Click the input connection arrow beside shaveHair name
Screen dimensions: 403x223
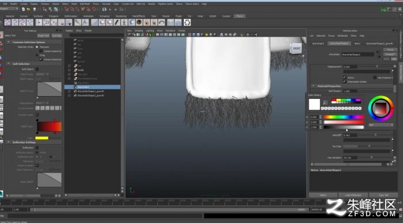click(378, 52)
